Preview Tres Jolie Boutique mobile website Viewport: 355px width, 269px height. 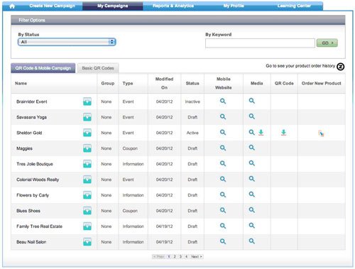[x=223, y=164]
